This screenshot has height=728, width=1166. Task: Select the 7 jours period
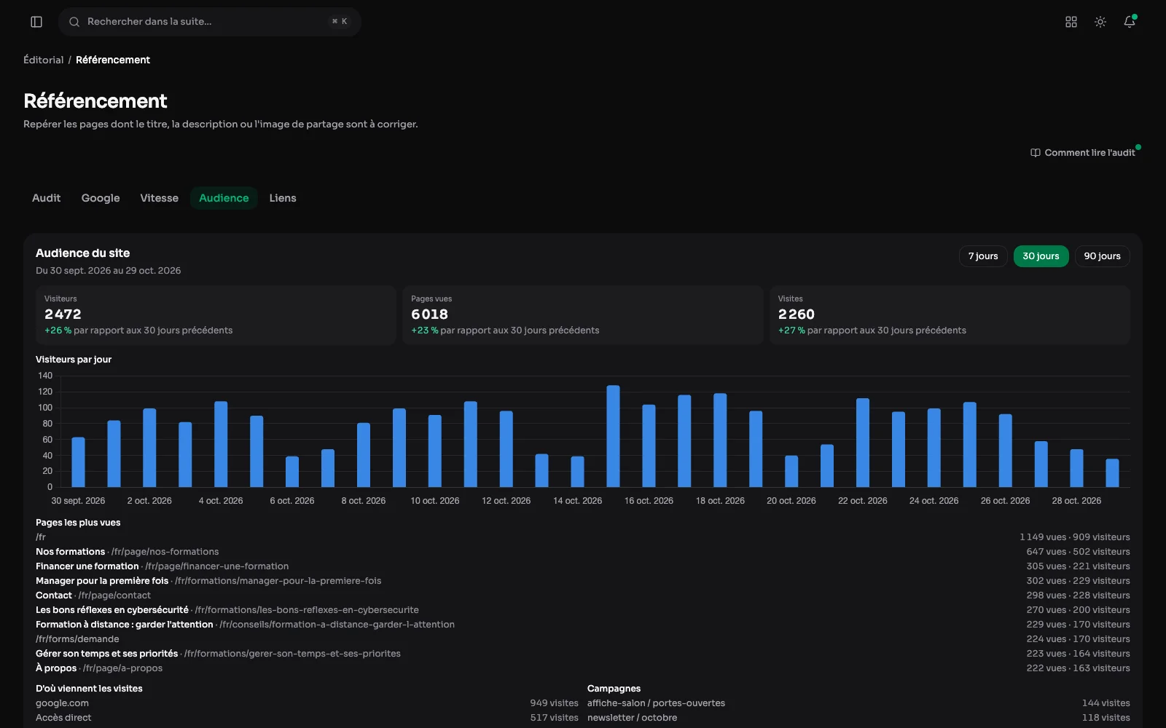click(983, 256)
